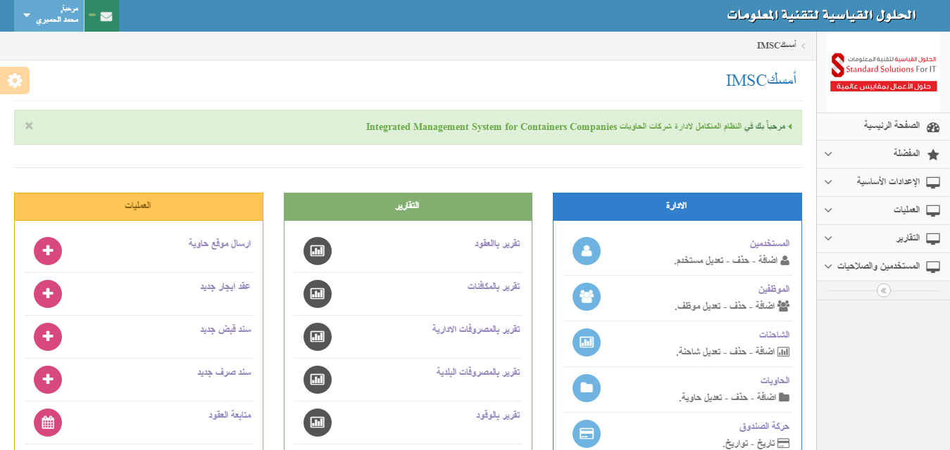Screen dimensions: 950x450
Task: Click the pink plus for سند صرف جديد
Action: [48, 380]
